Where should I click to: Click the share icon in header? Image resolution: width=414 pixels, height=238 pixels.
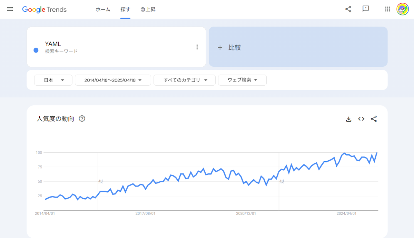coord(348,9)
